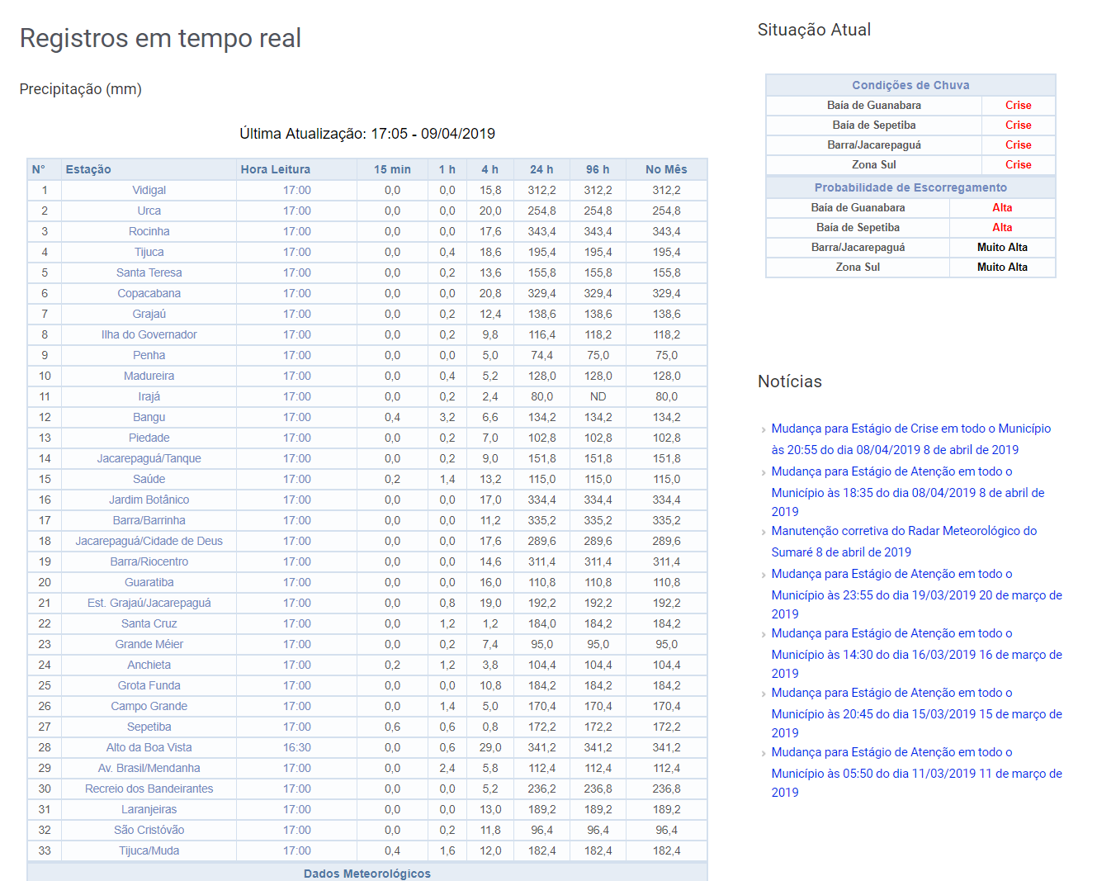Image resolution: width=1097 pixels, height=881 pixels.
Task: Open the Santa Cruz station link
Action: tap(149, 623)
